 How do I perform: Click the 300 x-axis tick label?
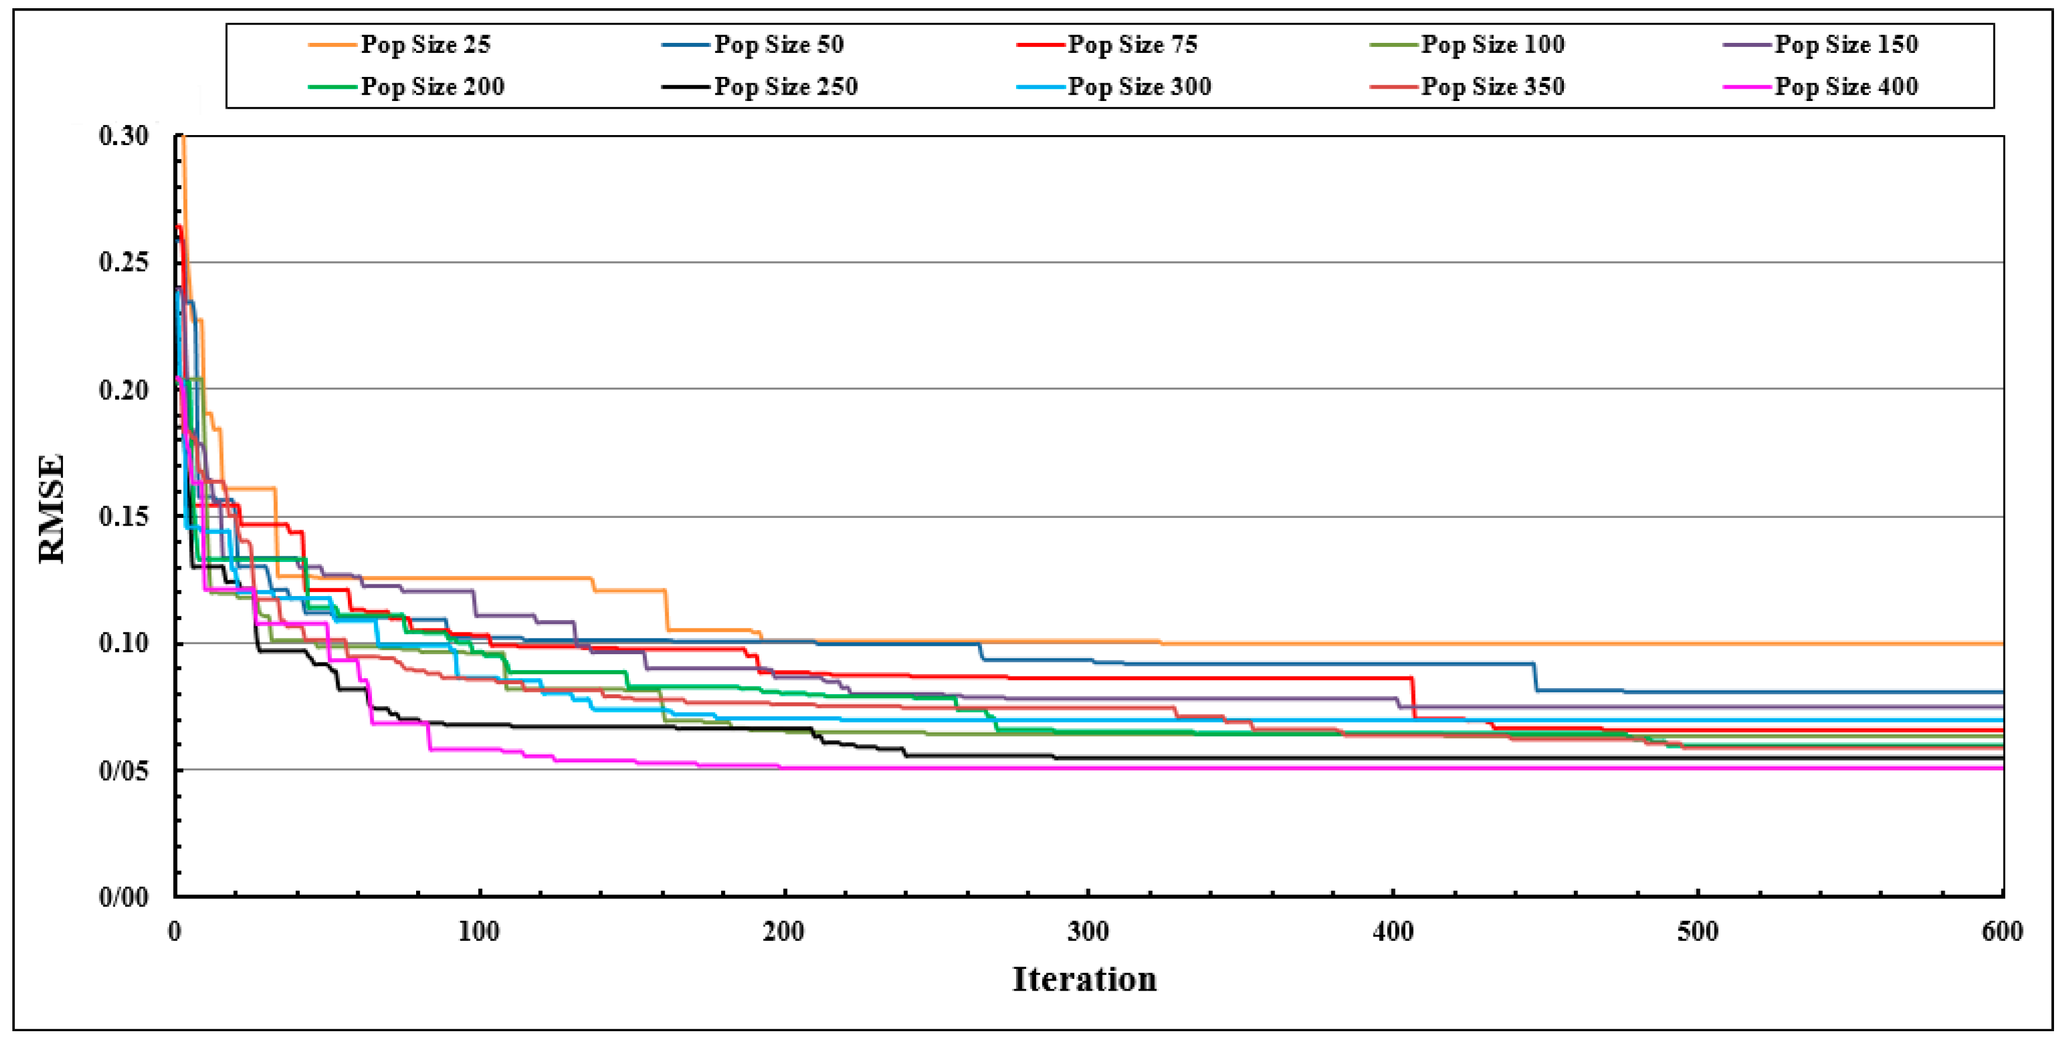tap(1088, 932)
